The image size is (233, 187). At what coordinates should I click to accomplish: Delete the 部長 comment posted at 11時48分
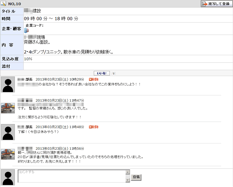[x=94, y=127]
